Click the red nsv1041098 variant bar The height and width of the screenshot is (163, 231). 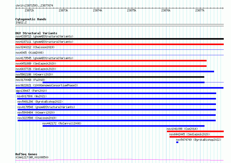(195, 132)
